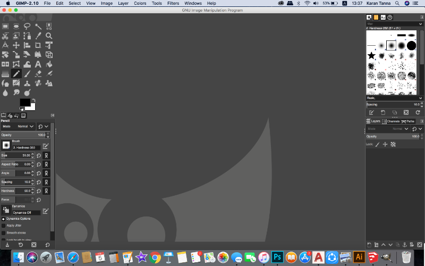The image size is (425, 266).
Task: Select the Fuzzy Select magic wand tool
Action: 38,26
